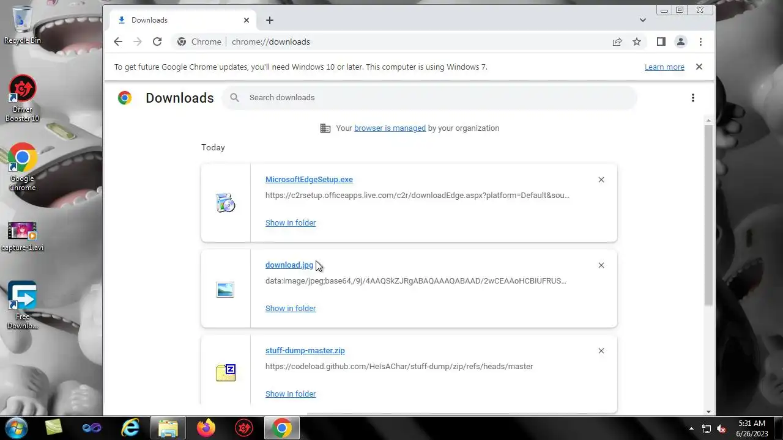The width and height of the screenshot is (783, 440).
Task: Show download.jpg in folder
Action: pos(291,309)
